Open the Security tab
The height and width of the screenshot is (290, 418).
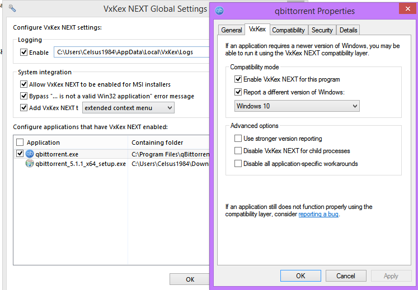(x=322, y=30)
